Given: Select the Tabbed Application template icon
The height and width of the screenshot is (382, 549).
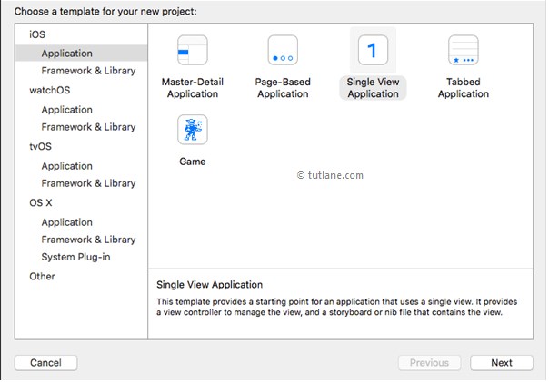Looking at the screenshot, I should point(463,51).
